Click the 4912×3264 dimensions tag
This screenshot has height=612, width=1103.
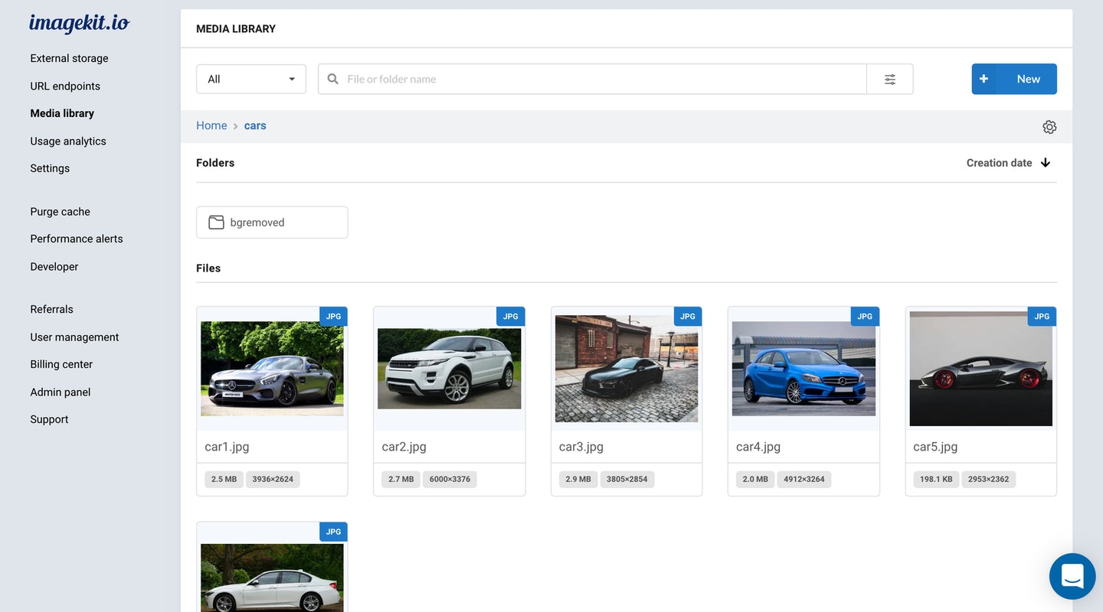coord(804,480)
